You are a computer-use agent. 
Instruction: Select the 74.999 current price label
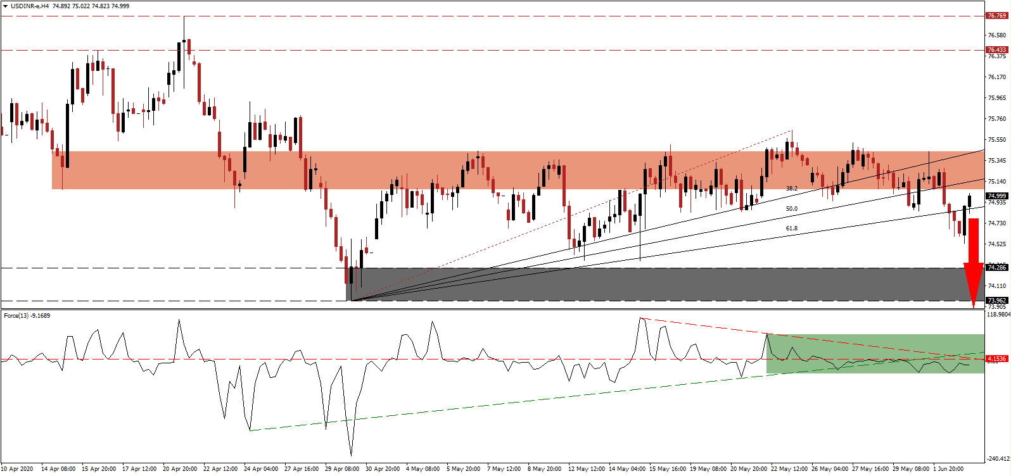[996, 196]
